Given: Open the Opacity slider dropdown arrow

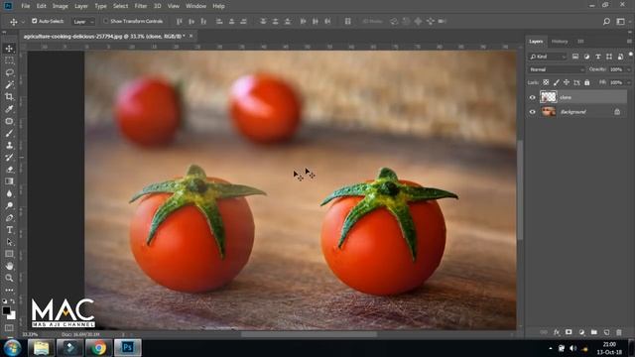Looking at the screenshot, I should [628, 69].
